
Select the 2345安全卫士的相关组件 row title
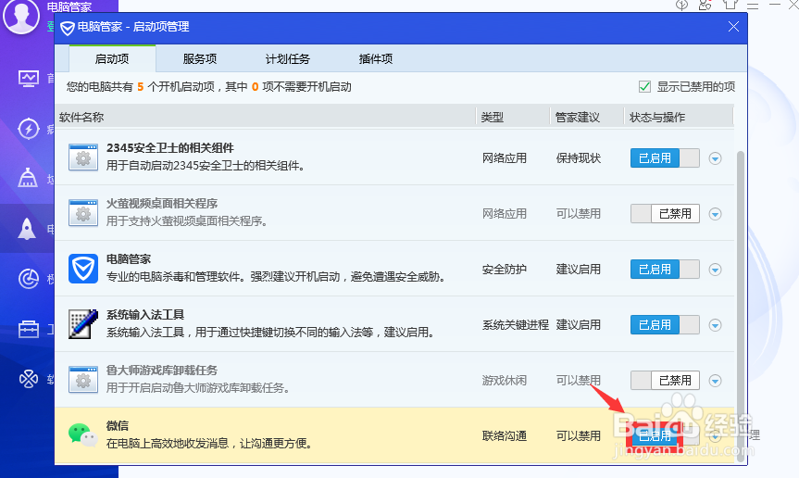[170, 148]
